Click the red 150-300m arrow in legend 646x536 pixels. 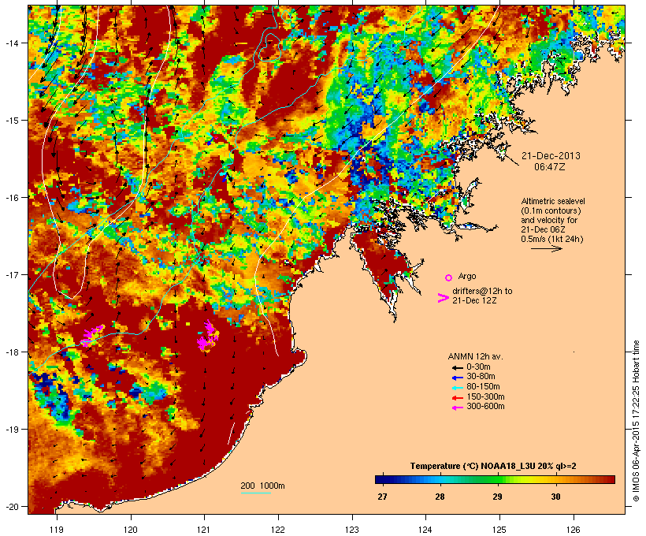pyautogui.click(x=457, y=398)
